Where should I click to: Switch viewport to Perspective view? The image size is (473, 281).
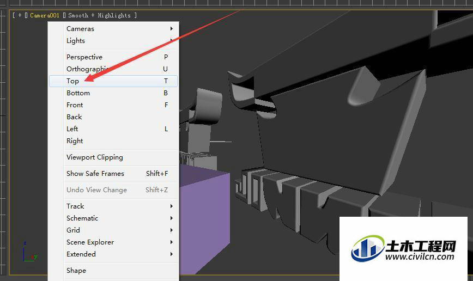pos(113,57)
